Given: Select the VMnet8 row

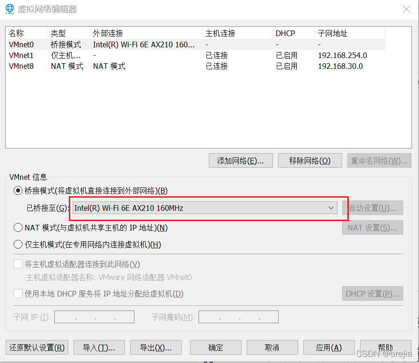Looking at the screenshot, I should coord(197,66).
